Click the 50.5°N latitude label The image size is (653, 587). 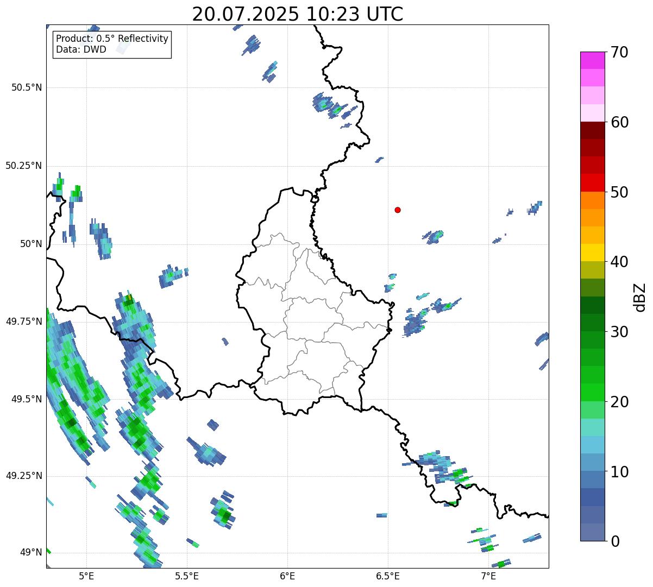(26, 87)
